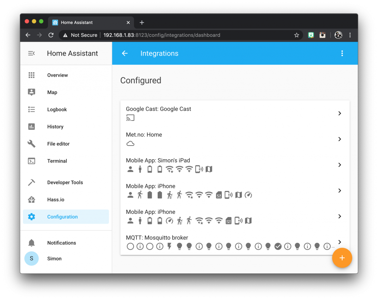This screenshot has height=300, width=378.
Task: Collapse the Home Assistant sidebar menu icon
Action: click(x=31, y=53)
